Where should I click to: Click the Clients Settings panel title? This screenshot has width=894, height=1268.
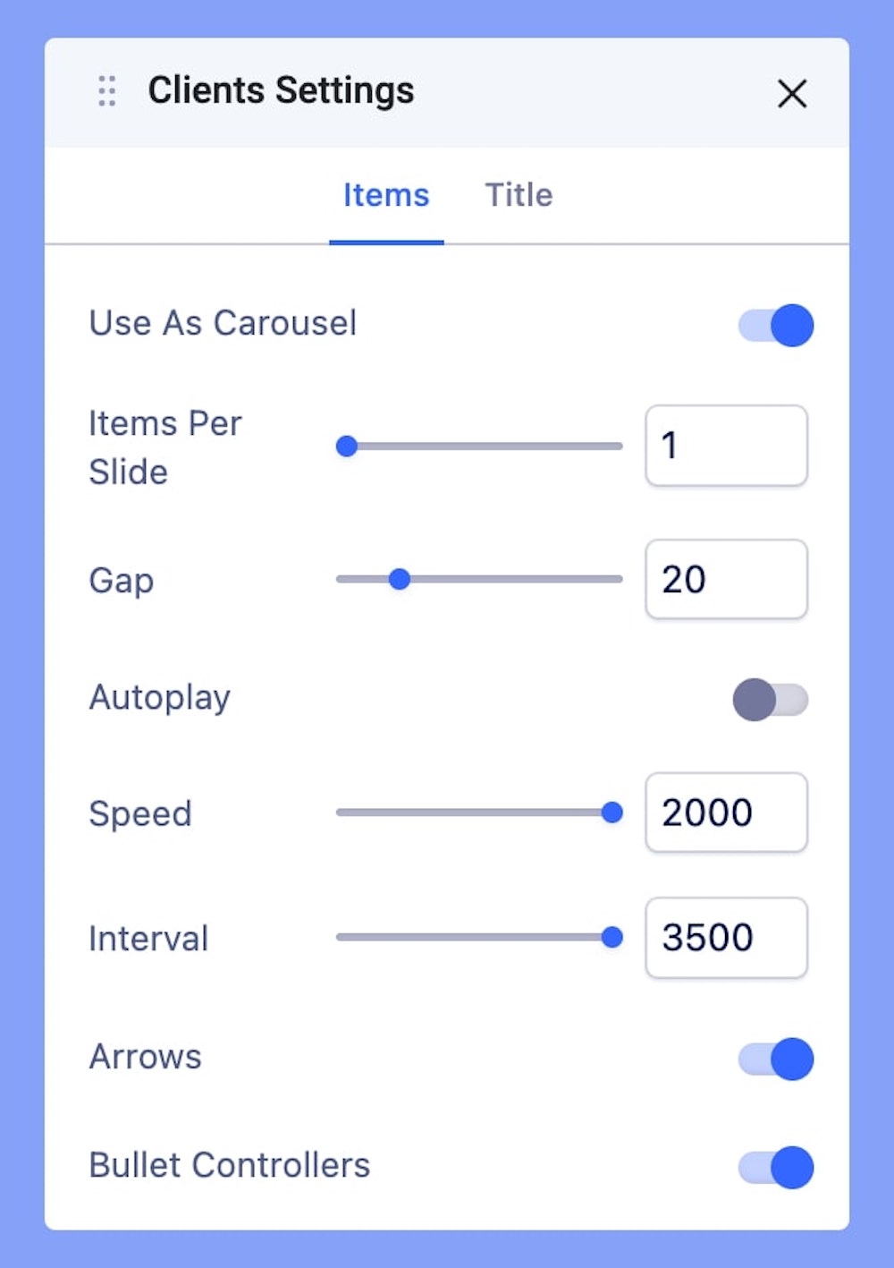[281, 91]
